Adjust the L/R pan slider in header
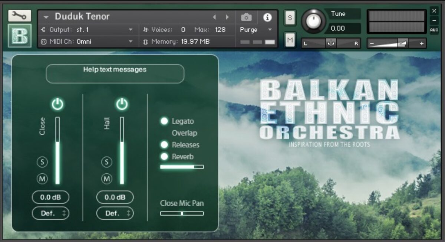 331,43
